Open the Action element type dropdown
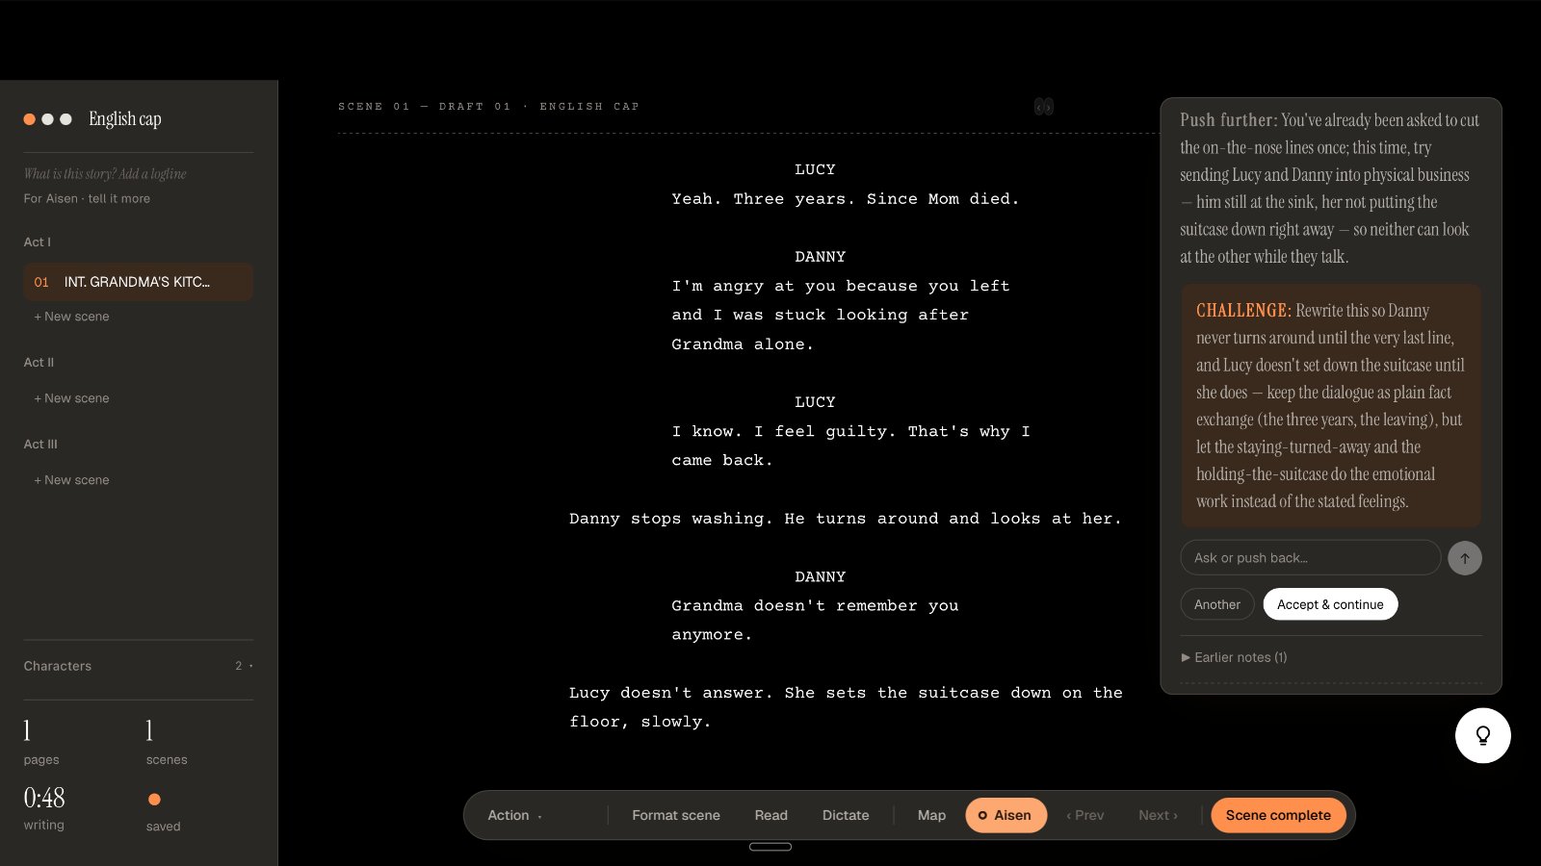Image resolution: width=1541 pixels, height=866 pixels. coord(515,815)
